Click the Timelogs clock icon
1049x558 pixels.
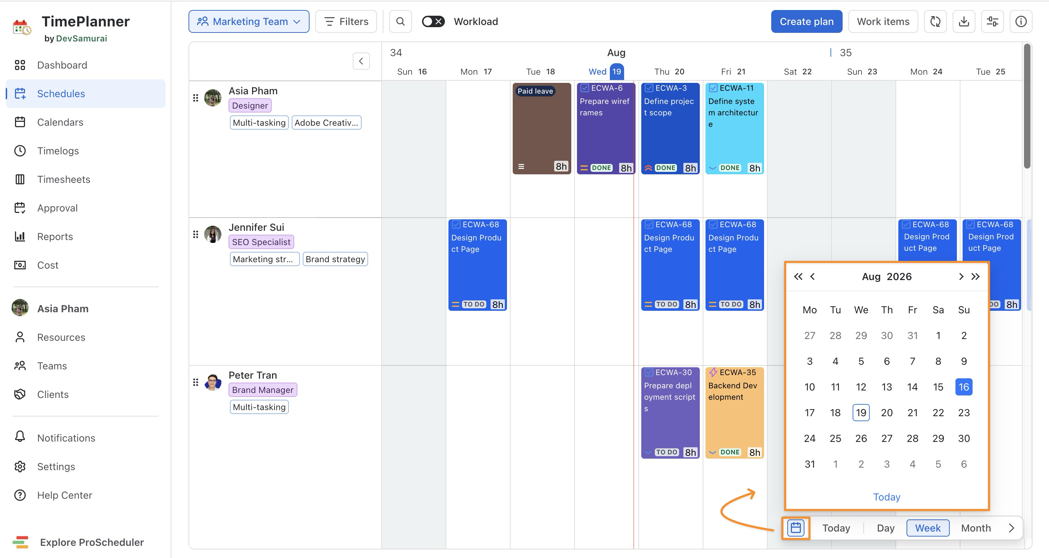pyautogui.click(x=20, y=151)
